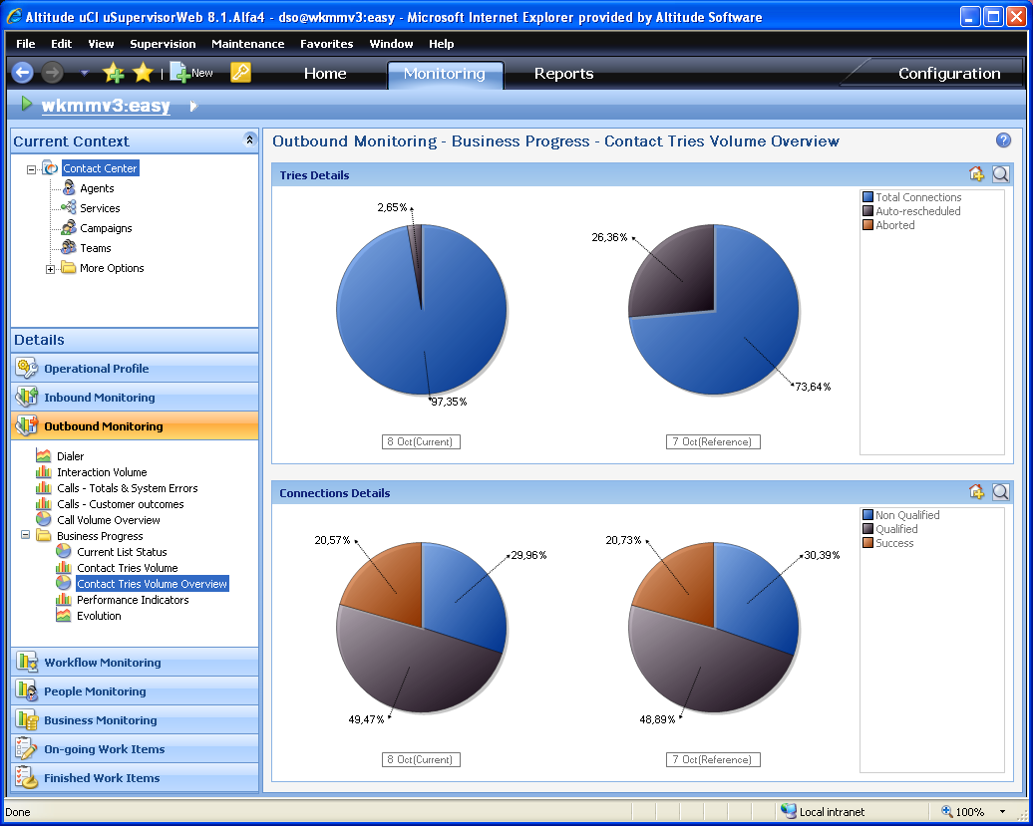Click the wkmmv3:easy link

tap(106, 106)
